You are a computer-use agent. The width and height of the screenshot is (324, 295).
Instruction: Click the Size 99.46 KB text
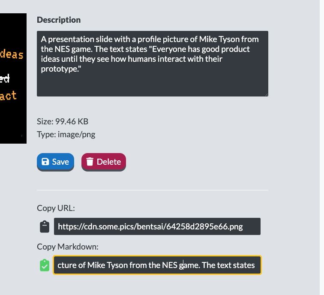point(63,121)
